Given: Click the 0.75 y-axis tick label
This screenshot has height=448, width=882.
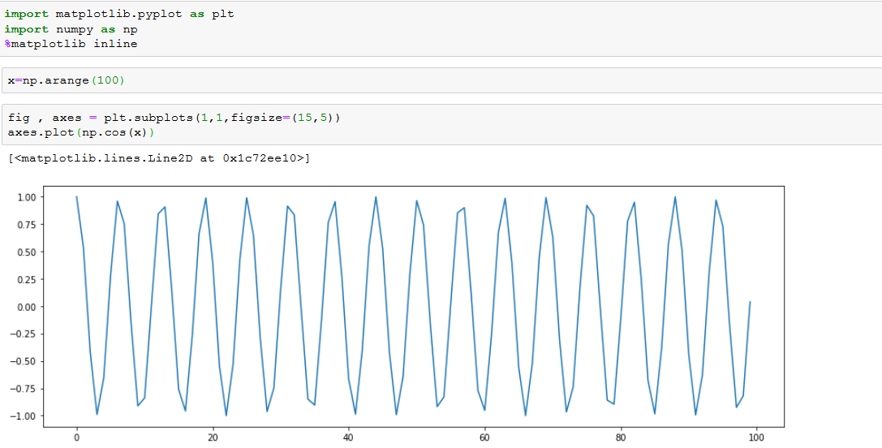Looking at the screenshot, I should click(x=27, y=225).
